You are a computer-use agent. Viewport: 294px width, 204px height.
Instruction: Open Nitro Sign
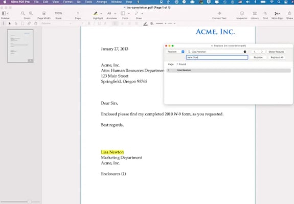[x=277, y=13]
